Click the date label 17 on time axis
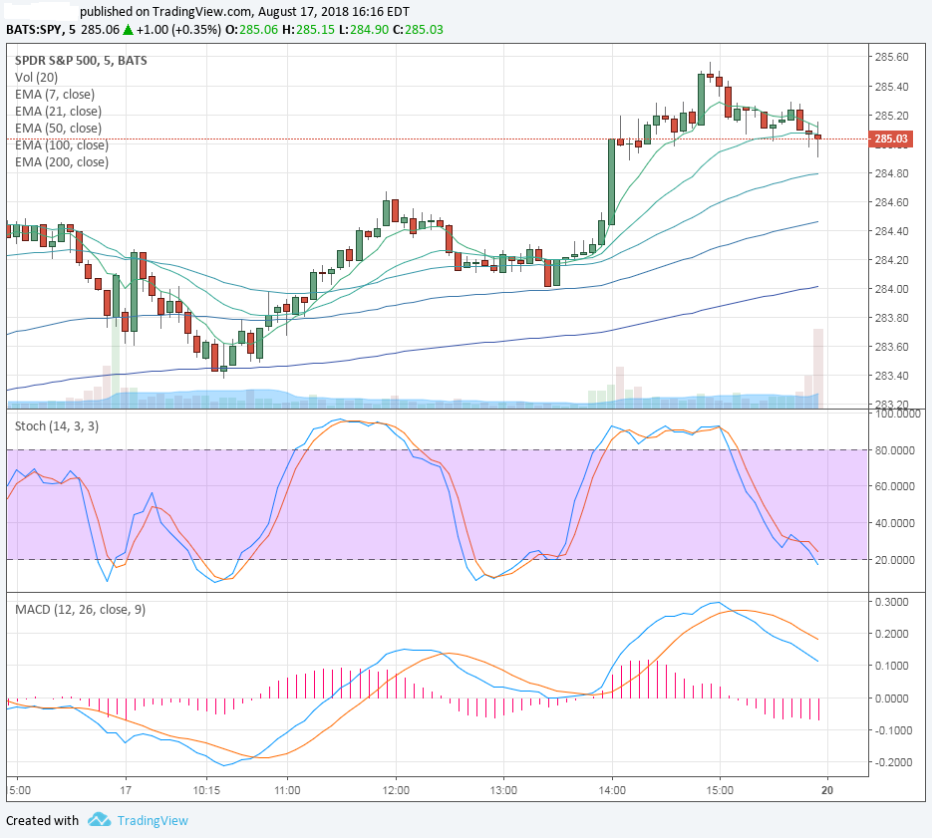This screenshot has height=838, width=932. click(126, 790)
